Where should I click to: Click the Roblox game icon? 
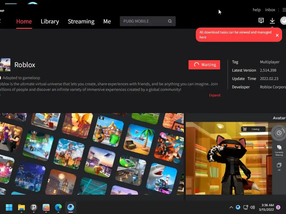point(5,65)
